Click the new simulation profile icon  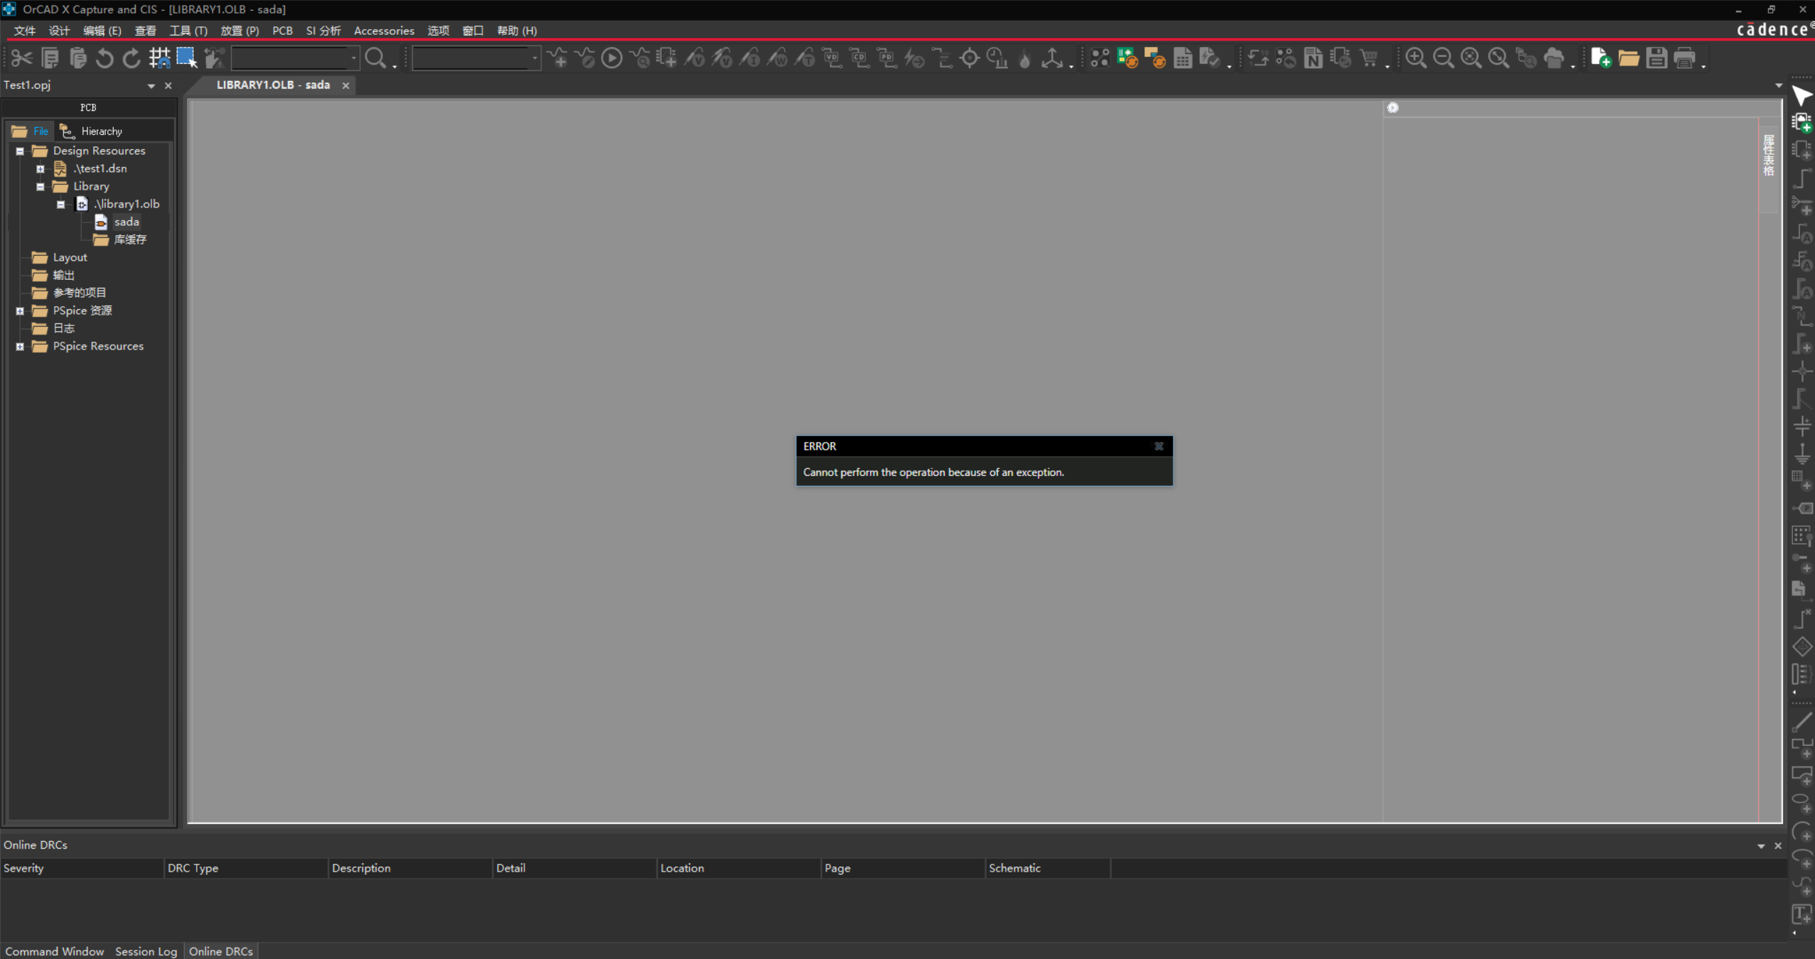click(x=557, y=58)
